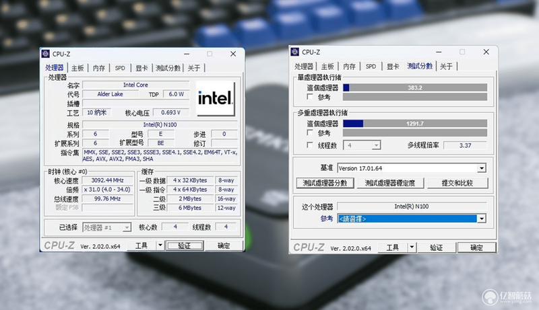This screenshot has width=539, height=310.
Task: Click 代号 value Alder Lake
Action: click(x=110, y=94)
